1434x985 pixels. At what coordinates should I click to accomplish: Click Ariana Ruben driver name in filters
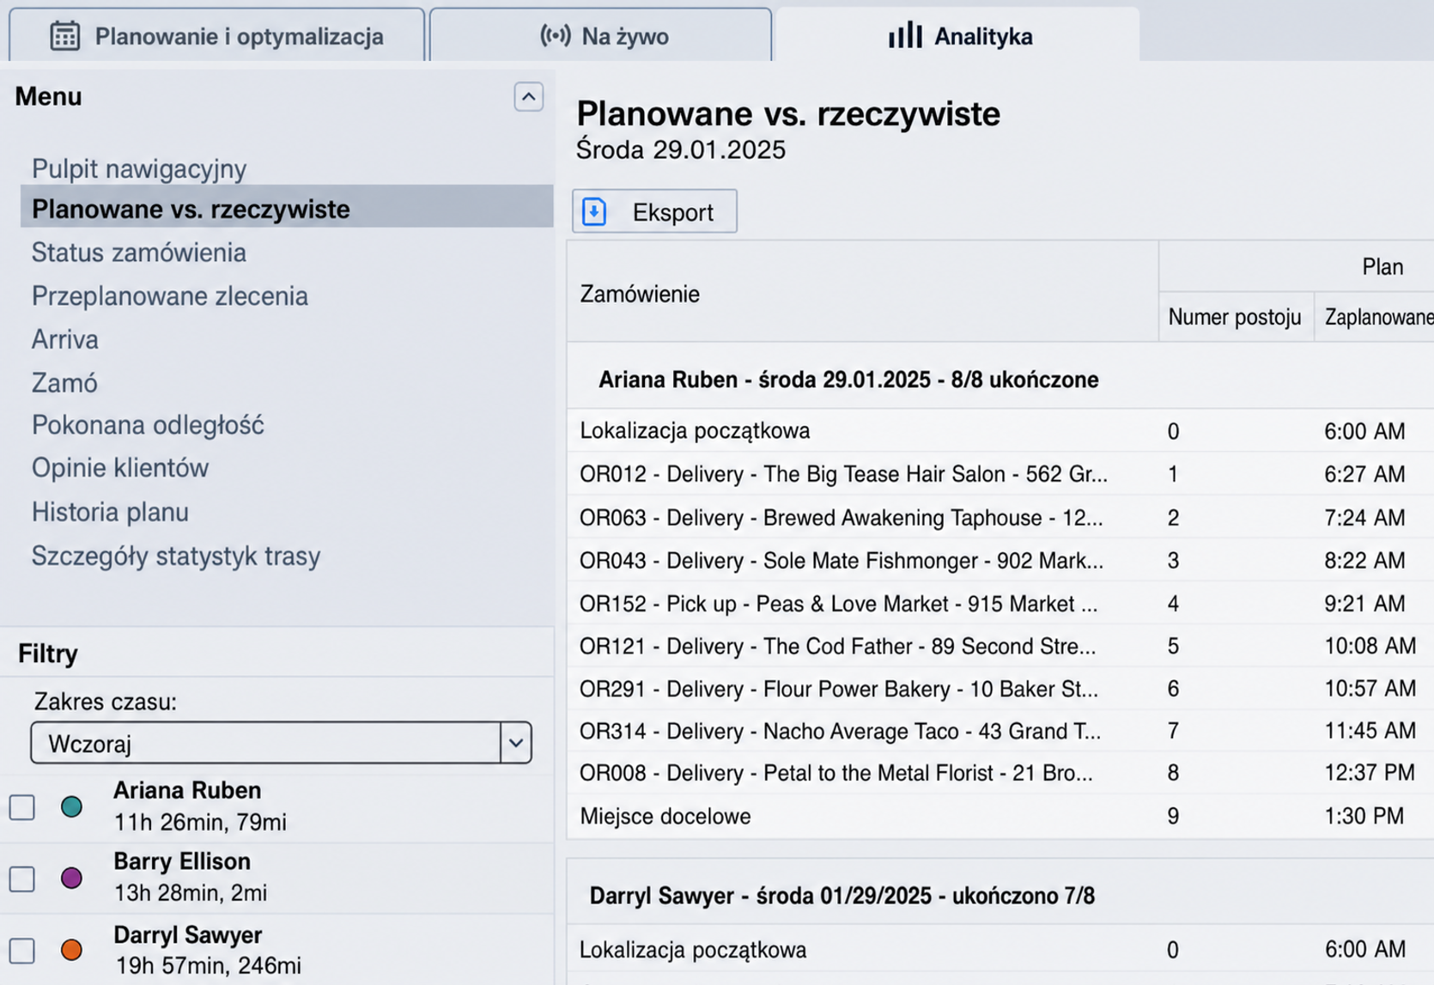click(x=187, y=790)
